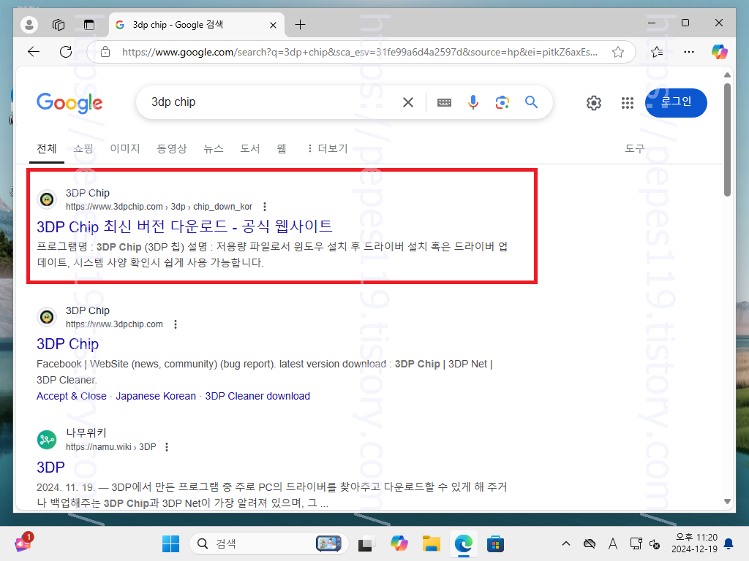Open '3DP Chip 최신 버전 다운로드 - 공식 웹사이트' link
749x561 pixels.
coord(184,226)
